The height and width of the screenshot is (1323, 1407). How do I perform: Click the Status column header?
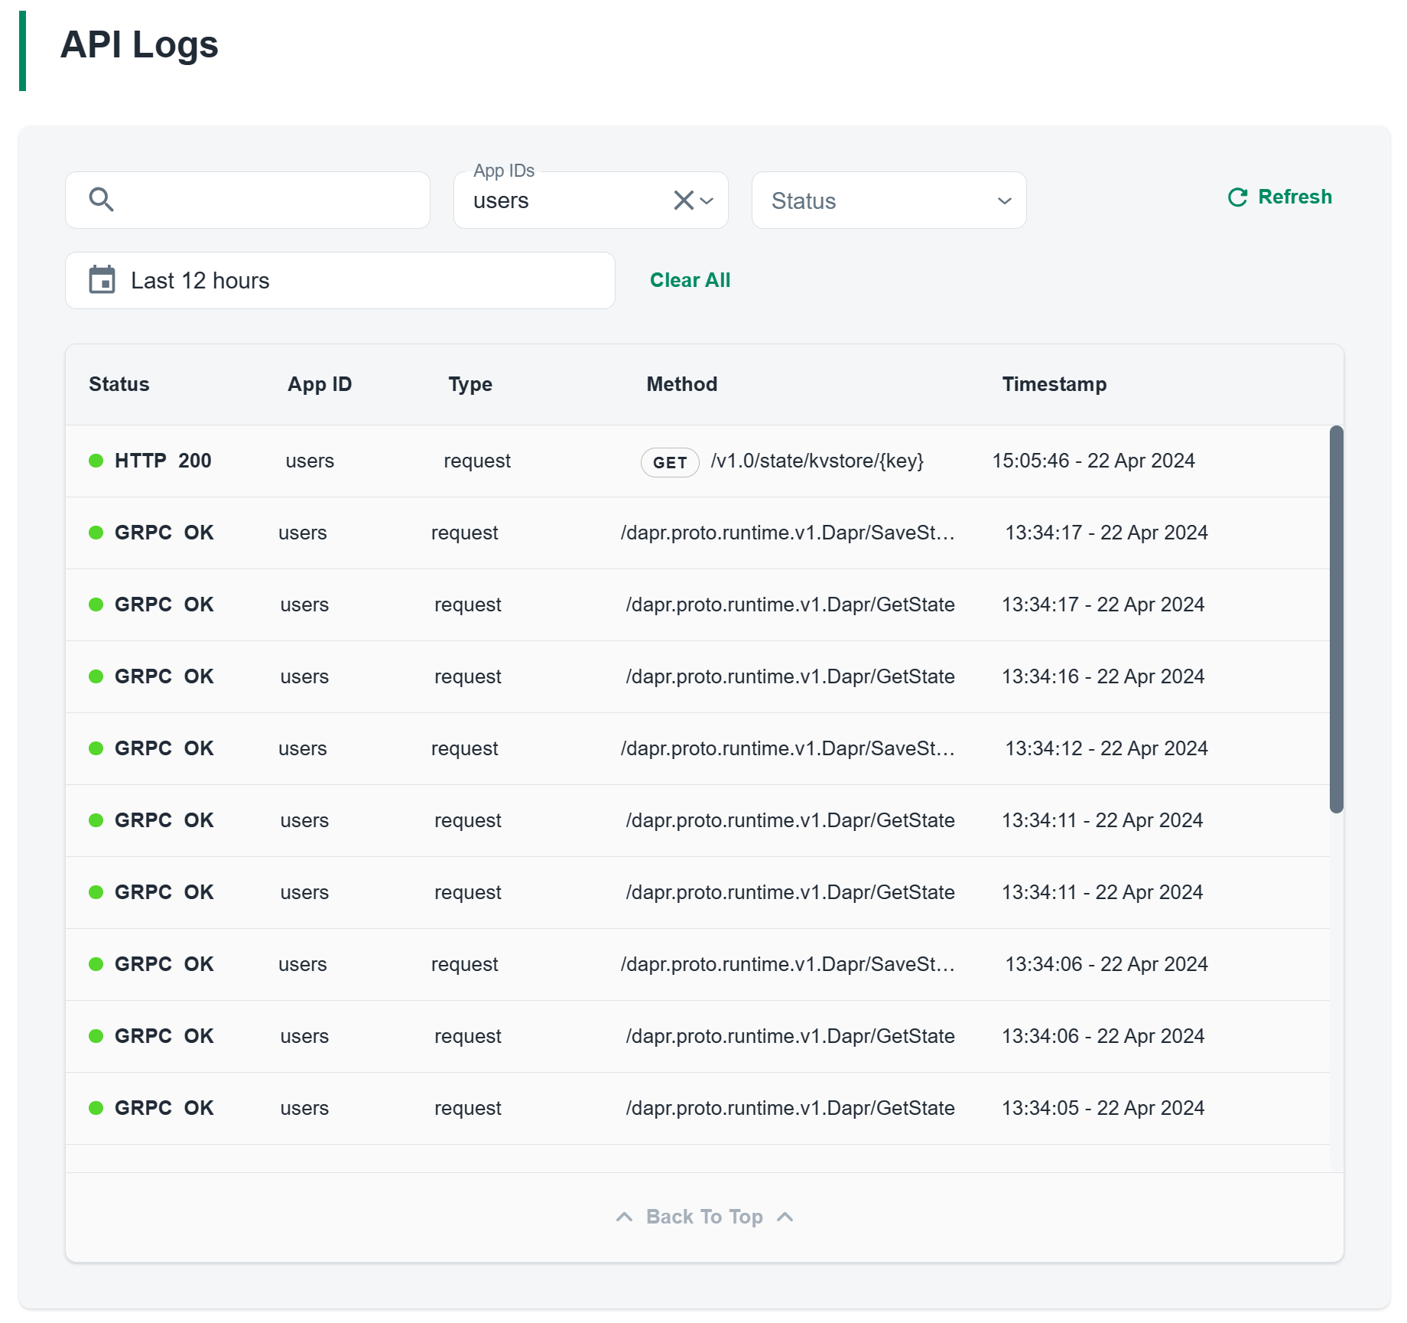[x=119, y=384]
